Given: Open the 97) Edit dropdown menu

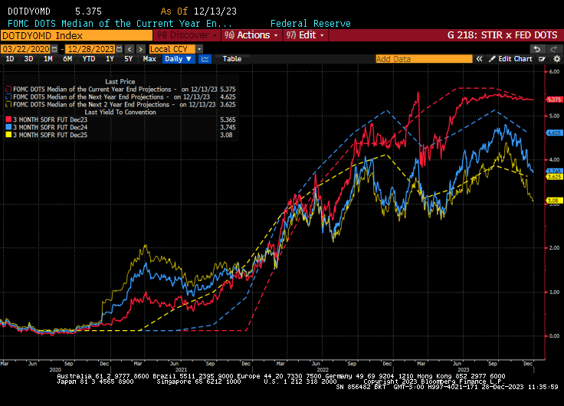Looking at the screenshot, I should pos(305,35).
